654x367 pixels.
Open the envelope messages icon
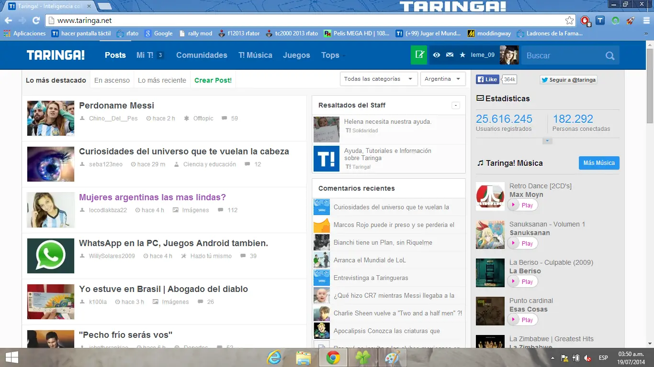[x=450, y=55]
